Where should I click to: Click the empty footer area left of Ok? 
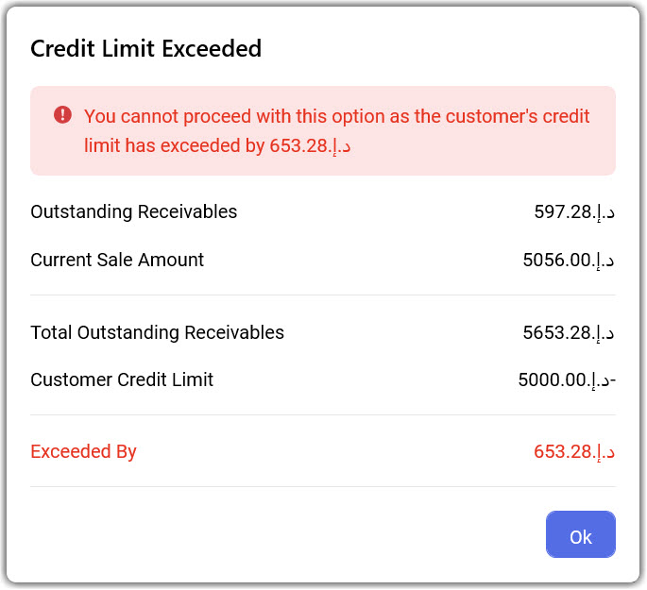(x=283, y=535)
